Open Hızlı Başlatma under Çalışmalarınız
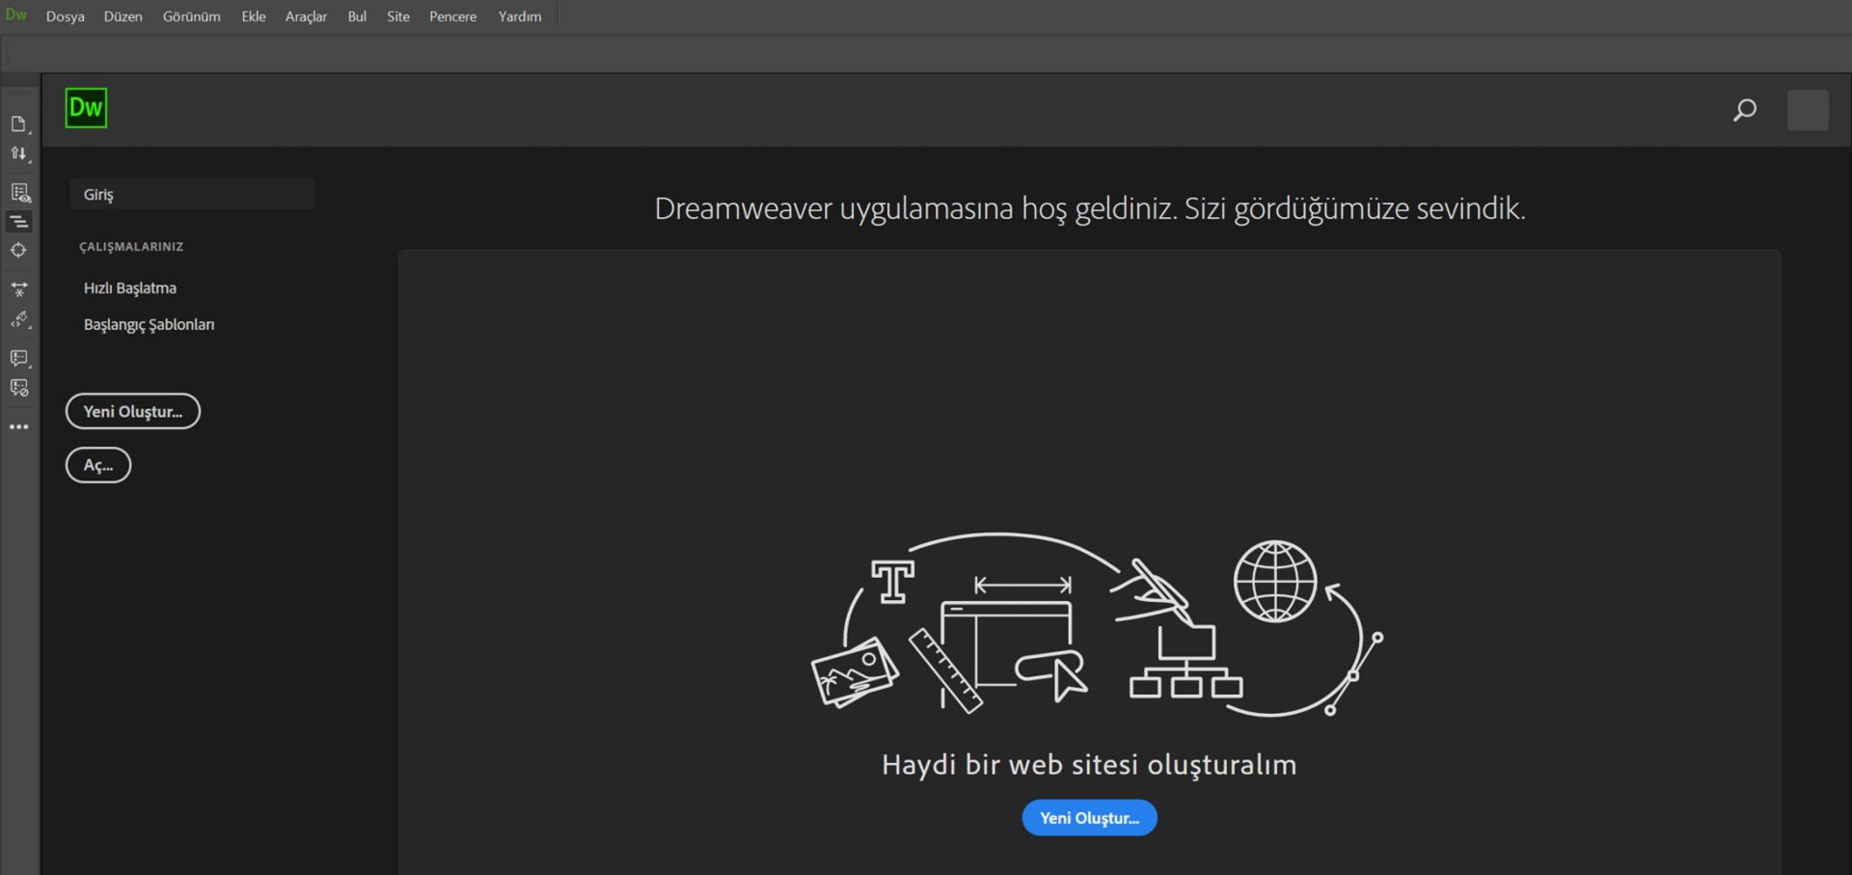Screen dimensions: 1852x875 coord(131,287)
